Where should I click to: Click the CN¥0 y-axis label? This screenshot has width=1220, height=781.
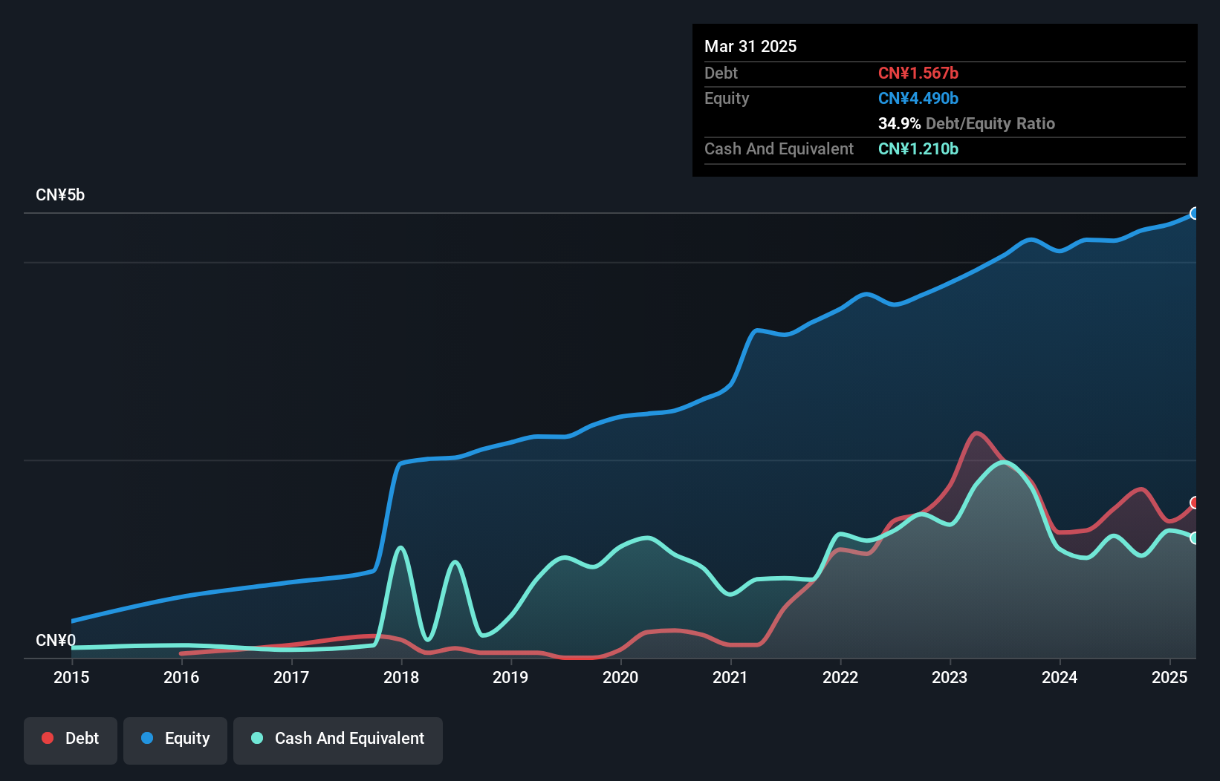click(x=56, y=640)
